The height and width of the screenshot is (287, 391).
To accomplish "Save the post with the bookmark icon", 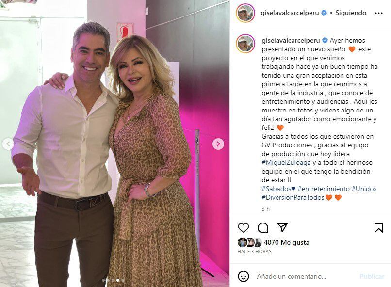I will click(378, 228).
